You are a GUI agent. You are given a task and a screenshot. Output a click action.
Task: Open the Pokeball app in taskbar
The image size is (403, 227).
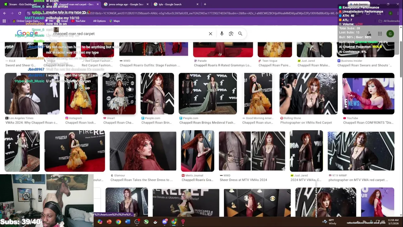[155, 222]
